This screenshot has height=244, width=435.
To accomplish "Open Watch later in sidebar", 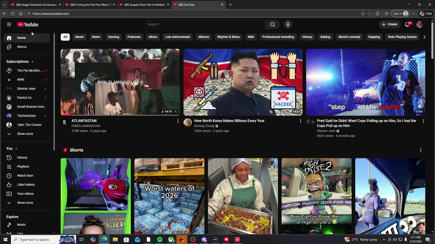I will pyautogui.click(x=27, y=176).
